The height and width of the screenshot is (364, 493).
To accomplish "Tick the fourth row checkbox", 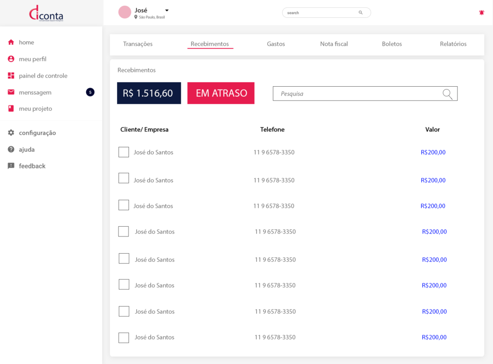I will point(124,232).
